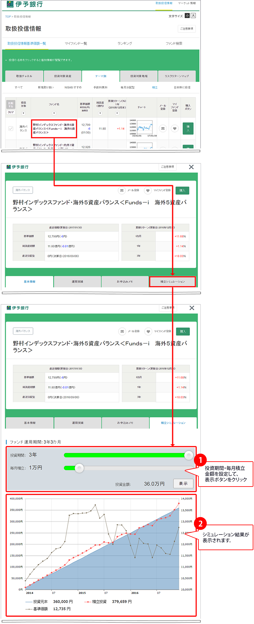The width and height of the screenshot is (254, 624).
Task: Choose the 手数料無料 theme filter
Action: pos(100,87)
